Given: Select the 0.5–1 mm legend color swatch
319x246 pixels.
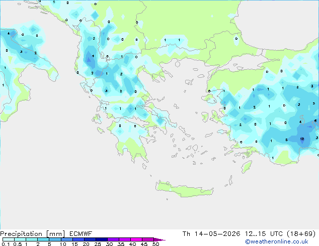Looking at the screenshot, I should [20, 239].
